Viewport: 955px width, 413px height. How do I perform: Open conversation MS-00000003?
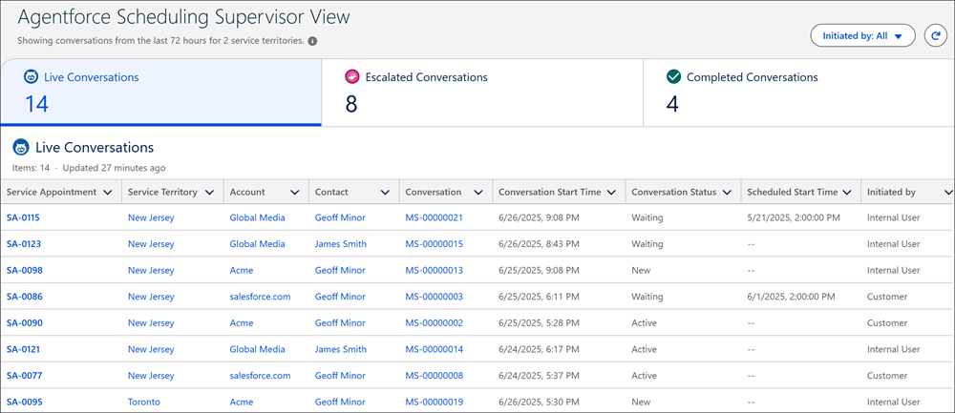tap(435, 297)
